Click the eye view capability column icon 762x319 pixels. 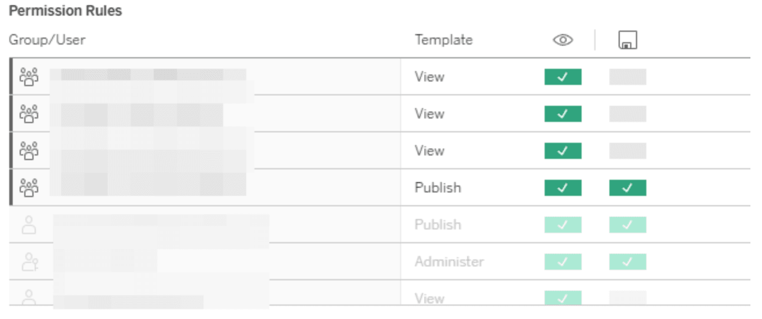coord(563,40)
